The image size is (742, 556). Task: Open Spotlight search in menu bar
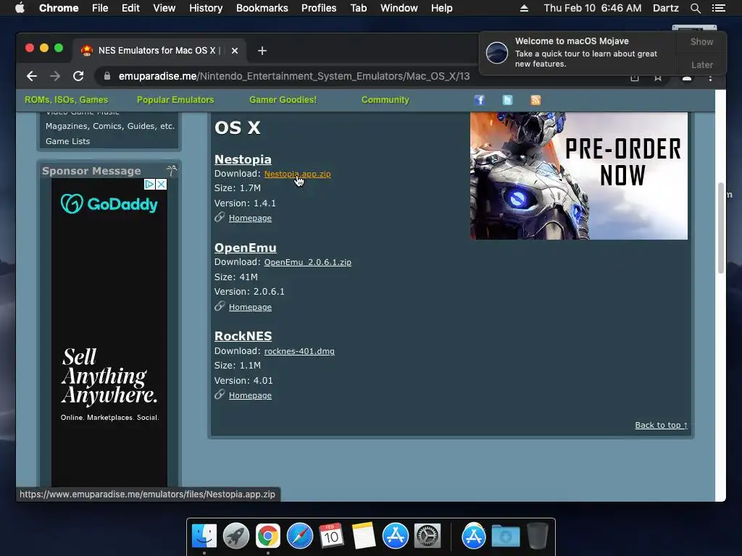[695, 8]
